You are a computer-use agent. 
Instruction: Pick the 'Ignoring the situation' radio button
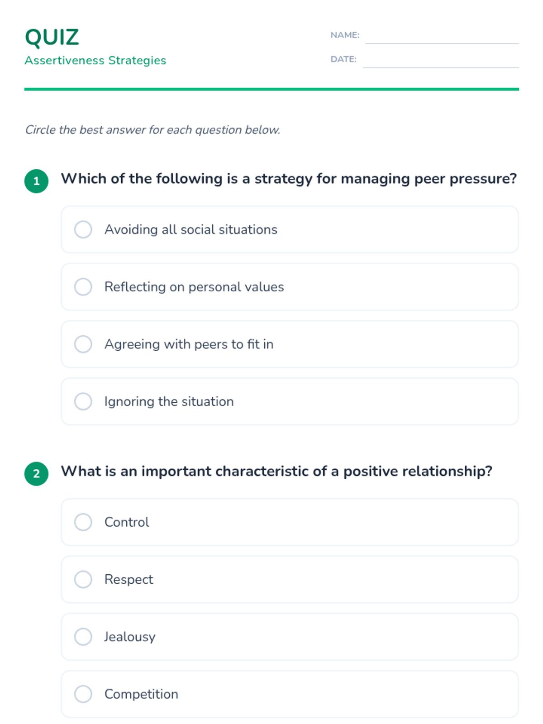[83, 401]
